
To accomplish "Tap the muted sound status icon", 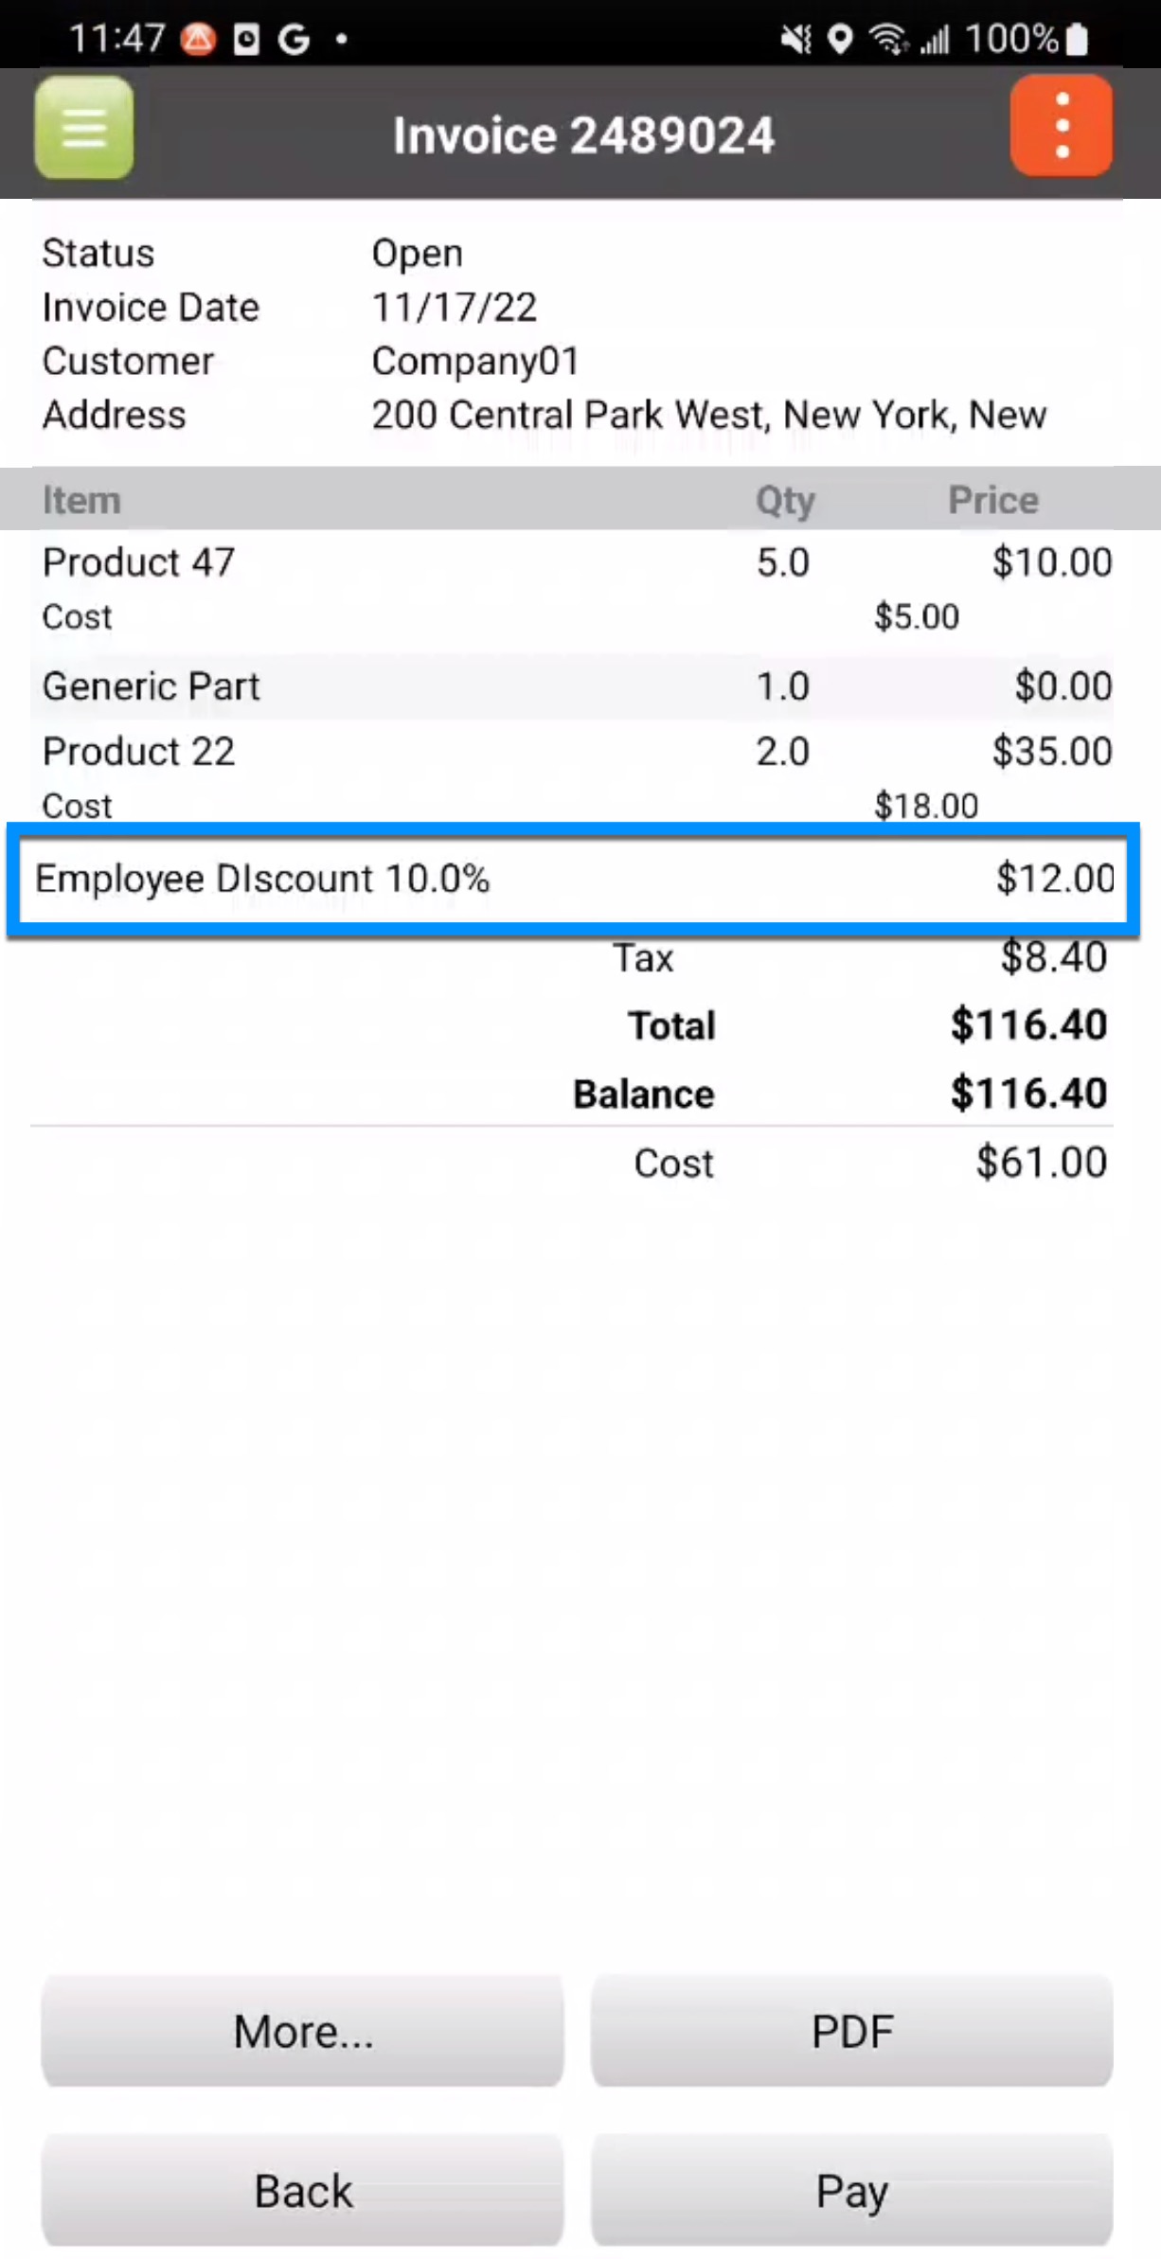I will point(795,39).
